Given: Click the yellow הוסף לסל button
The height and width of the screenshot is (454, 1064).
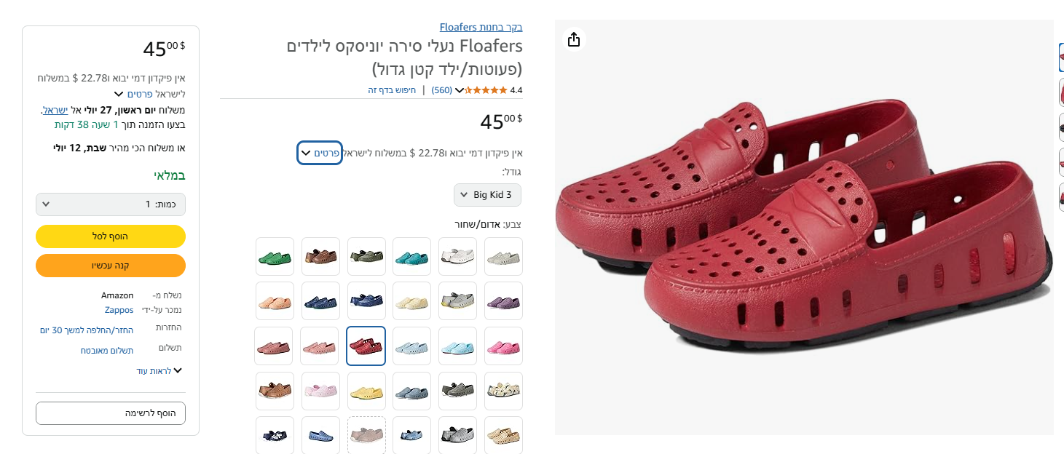Looking at the screenshot, I should coord(111,236).
